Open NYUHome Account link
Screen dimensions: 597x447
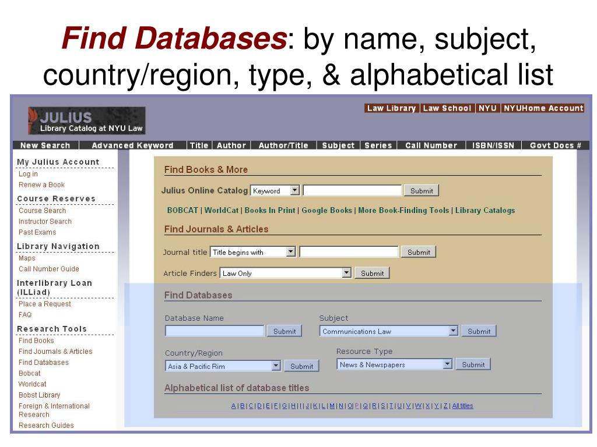click(543, 108)
